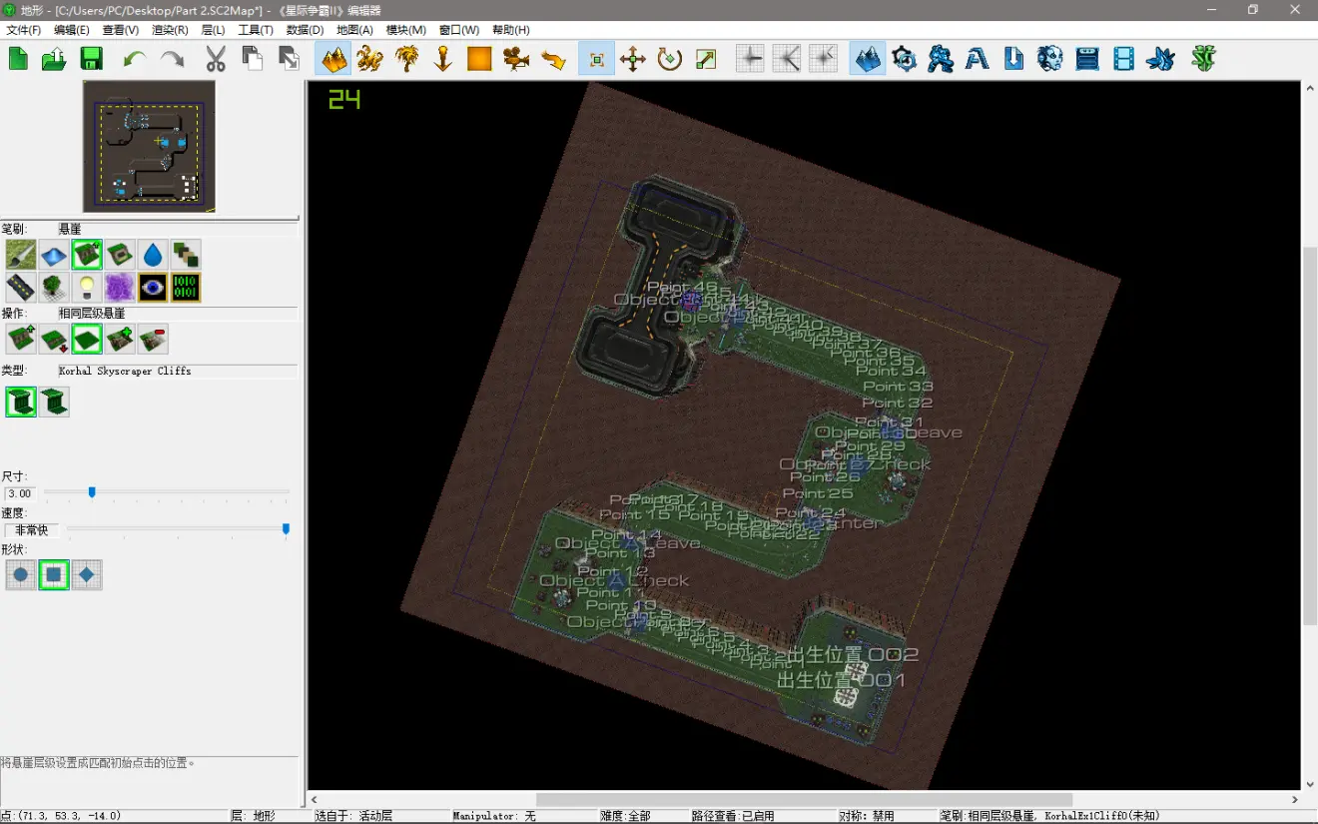The height and width of the screenshot is (824, 1318).
Task: Switch to Units layer creature icon
Action: point(370,59)
